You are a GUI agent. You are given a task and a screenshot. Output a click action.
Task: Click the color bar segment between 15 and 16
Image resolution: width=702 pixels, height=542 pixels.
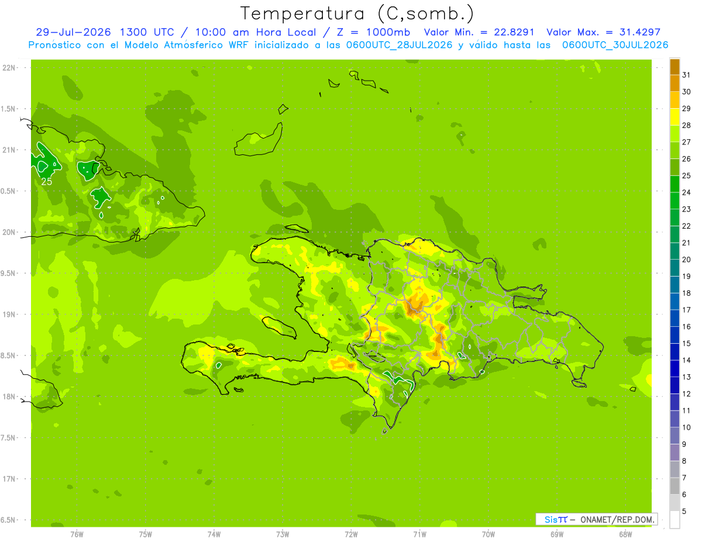tap(675, 335)
